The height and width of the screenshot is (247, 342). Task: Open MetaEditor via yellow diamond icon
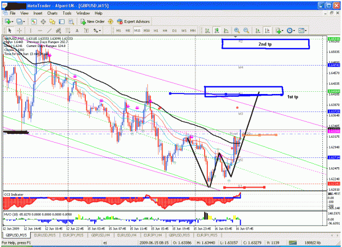(111, 21)
